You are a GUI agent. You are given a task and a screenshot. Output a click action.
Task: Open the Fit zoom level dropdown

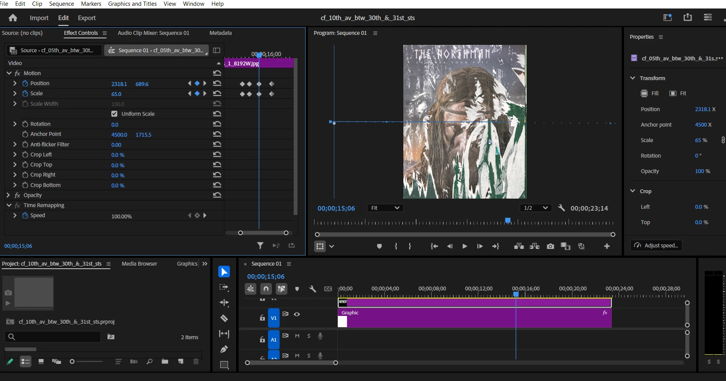coord(385,208)
